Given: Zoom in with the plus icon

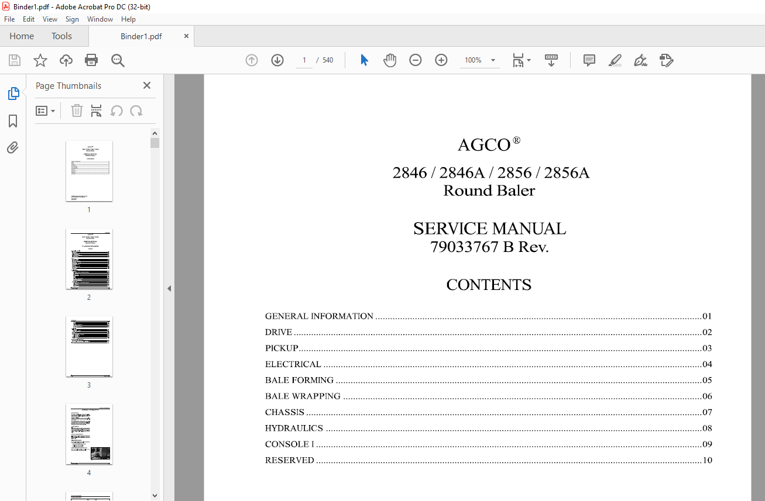Looking at the screenshot, I should (441, 60).
